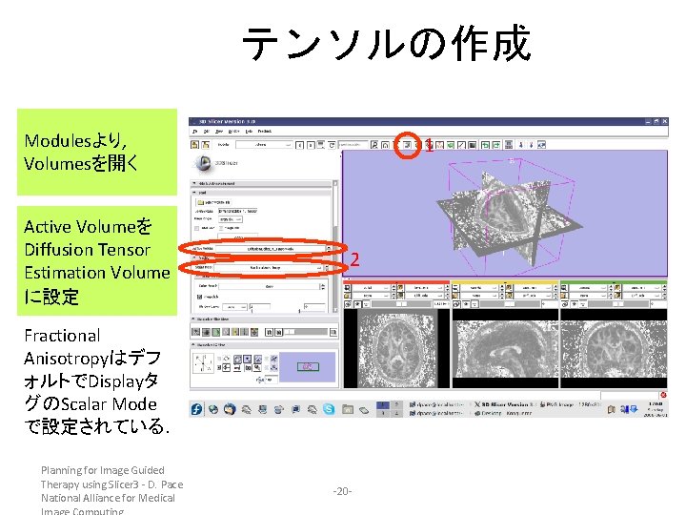The height and width of the screenshot is (515, 686).
Task: Adjust the foreground/background fade slider
Action: tap(306, 332)
